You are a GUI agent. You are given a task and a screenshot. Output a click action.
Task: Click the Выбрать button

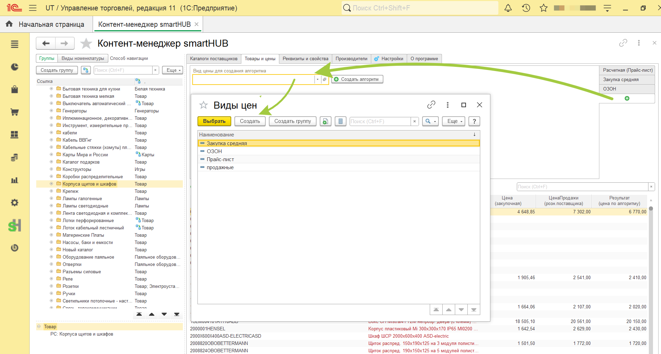[214, 121]
